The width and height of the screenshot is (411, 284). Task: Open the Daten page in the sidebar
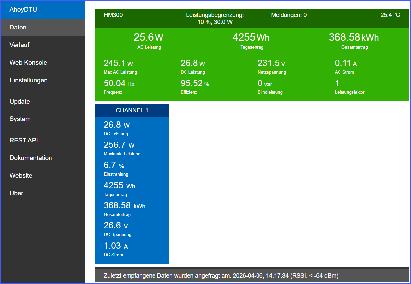(x=18, y=28)
